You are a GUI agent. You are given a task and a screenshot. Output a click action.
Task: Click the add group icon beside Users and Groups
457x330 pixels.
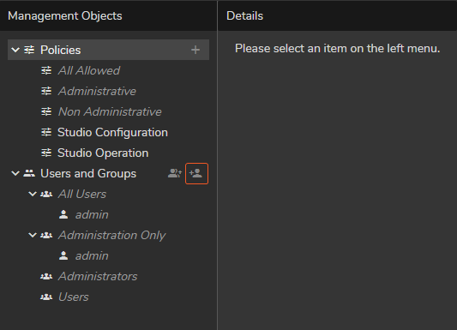[x=175, y=173]
